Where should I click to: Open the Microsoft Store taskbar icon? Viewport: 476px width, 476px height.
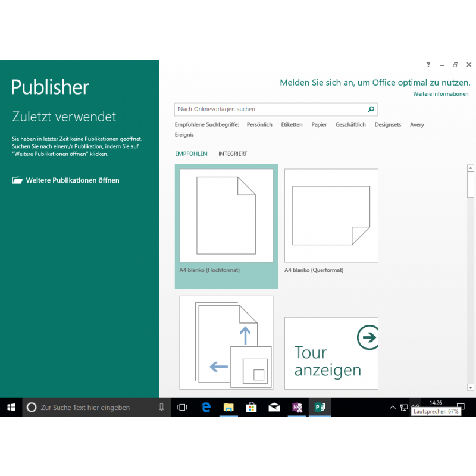pyautogui.click(x=251, y=408)
